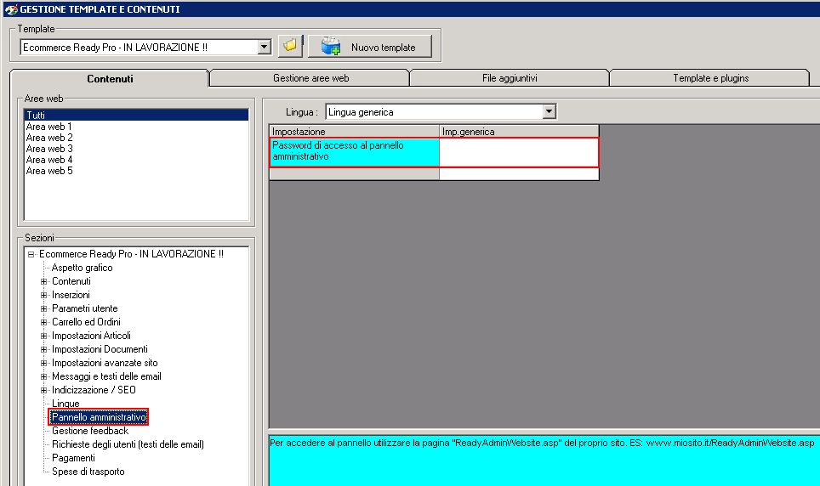
Task: Select Richieste degli utenti (testi delle email)
Action: [128, 444]
